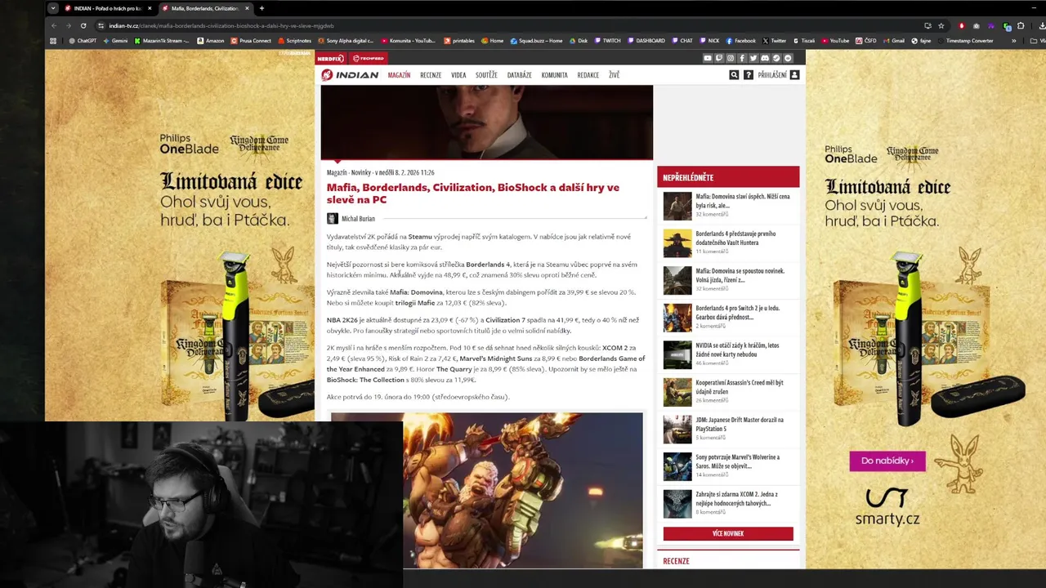Screen dimensions: 1046x588
Task: Expand the tab search dropdown arrow
Action: tap(53, 8)
